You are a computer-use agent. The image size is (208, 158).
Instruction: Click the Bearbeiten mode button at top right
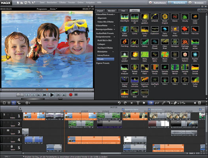click(178, 3)
